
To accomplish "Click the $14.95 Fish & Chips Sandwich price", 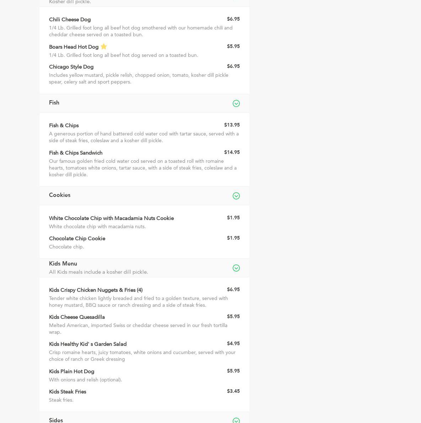I will [x=232, y=152].
